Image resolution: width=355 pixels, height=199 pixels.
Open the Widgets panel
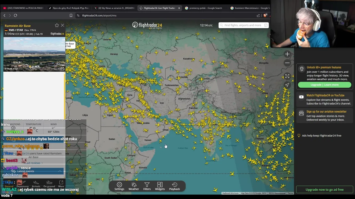coord(160,186)
